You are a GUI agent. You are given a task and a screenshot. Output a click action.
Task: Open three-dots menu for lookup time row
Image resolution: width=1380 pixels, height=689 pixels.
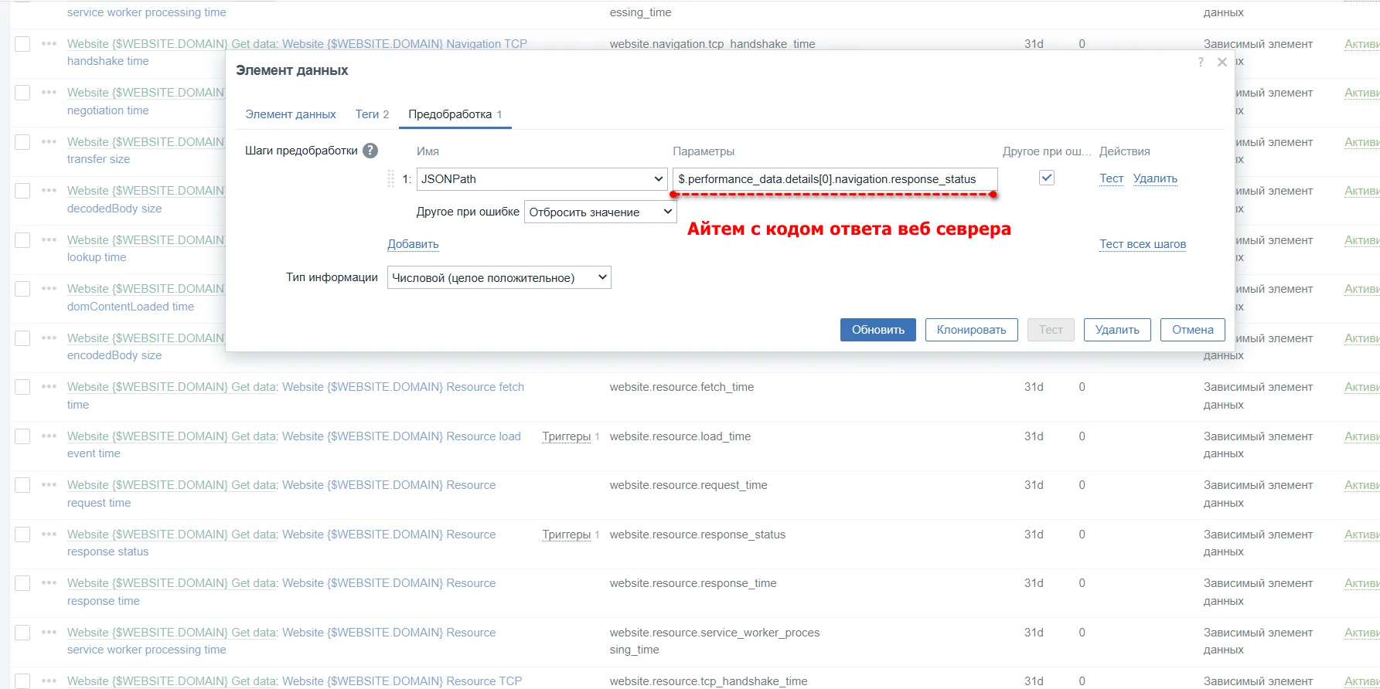(x=49, y=239)
